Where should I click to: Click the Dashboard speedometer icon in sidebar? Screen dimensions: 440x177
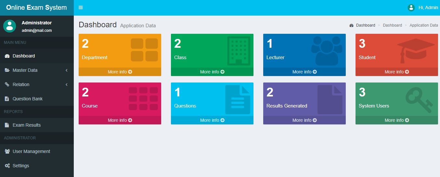click(x=7, y=56)
